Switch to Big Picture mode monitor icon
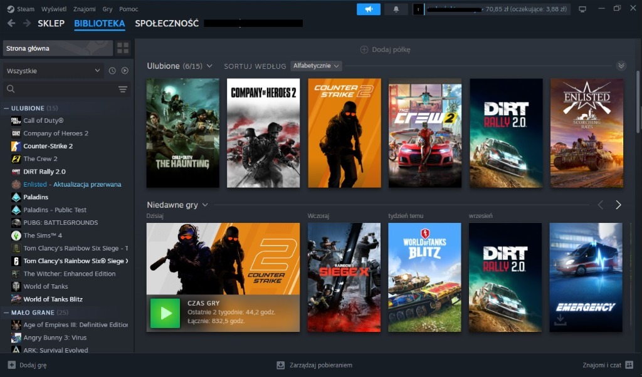The height and width of the screenshot is (377, 642). pyautogui.click(x=582, y=9)
